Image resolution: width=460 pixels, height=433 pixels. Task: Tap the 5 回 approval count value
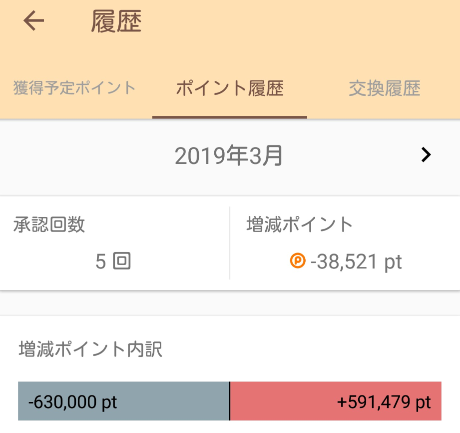pos(113,261)
